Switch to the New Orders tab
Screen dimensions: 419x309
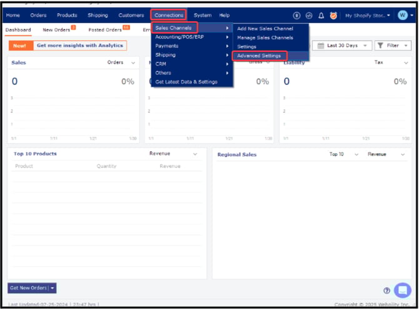tap(56, 29)
